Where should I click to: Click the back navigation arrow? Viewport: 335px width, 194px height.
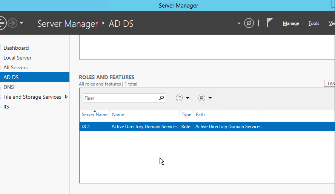coord(2,23)
